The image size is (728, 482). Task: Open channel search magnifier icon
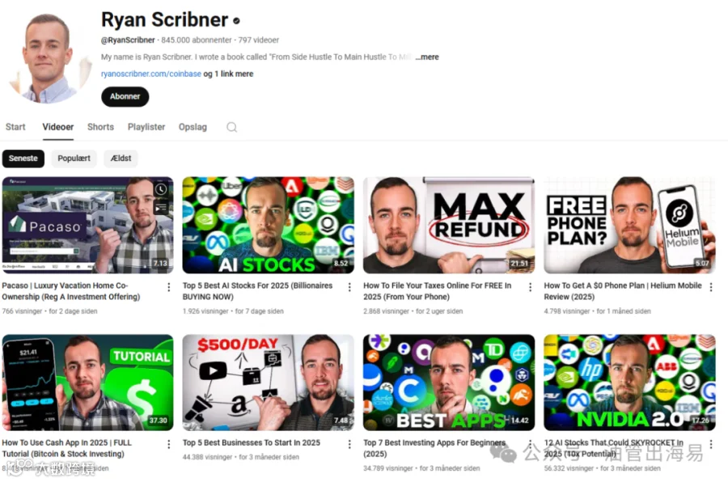click(231, 127)
